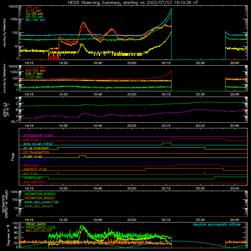Click the 10000 tick label on top panel

[x=13, y=6]
